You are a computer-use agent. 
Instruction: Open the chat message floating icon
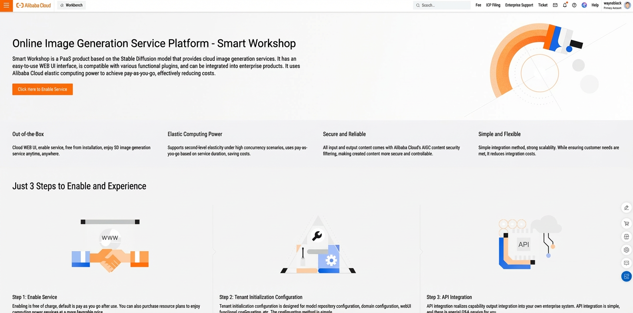626,263
